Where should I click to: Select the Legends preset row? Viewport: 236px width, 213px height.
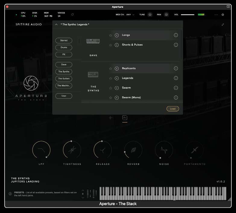point(144,78)
